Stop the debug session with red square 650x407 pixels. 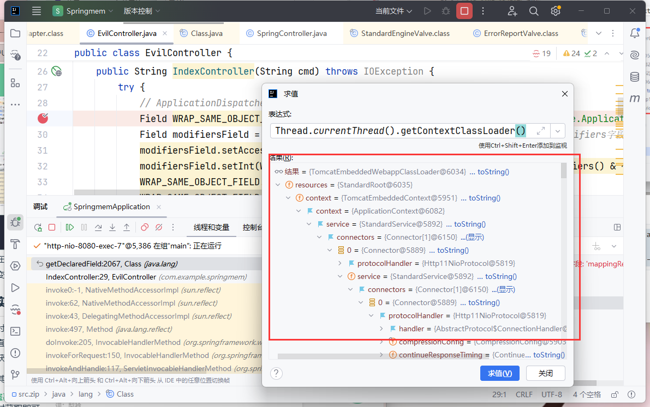pyautogui.click(x=52, y=227)
